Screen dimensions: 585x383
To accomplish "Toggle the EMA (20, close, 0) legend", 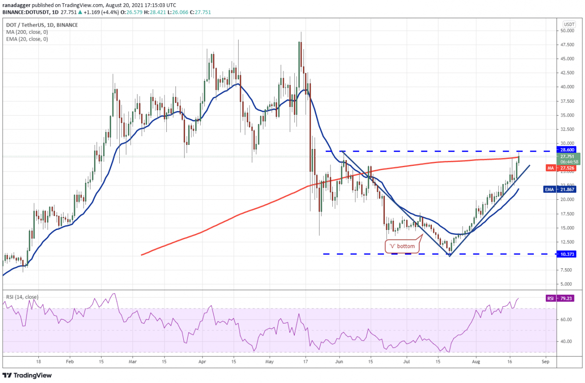I will coord(27,39).
